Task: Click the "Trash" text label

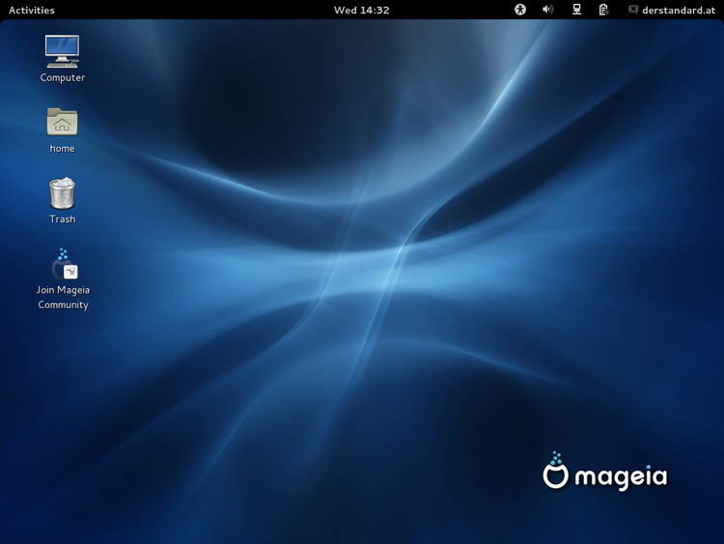Action: coord(62,219)
